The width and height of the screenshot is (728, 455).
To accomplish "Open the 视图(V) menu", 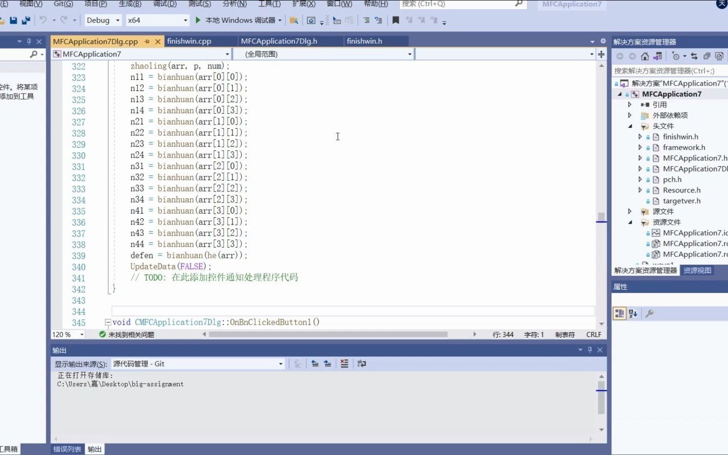I will [x=31, y=4].
